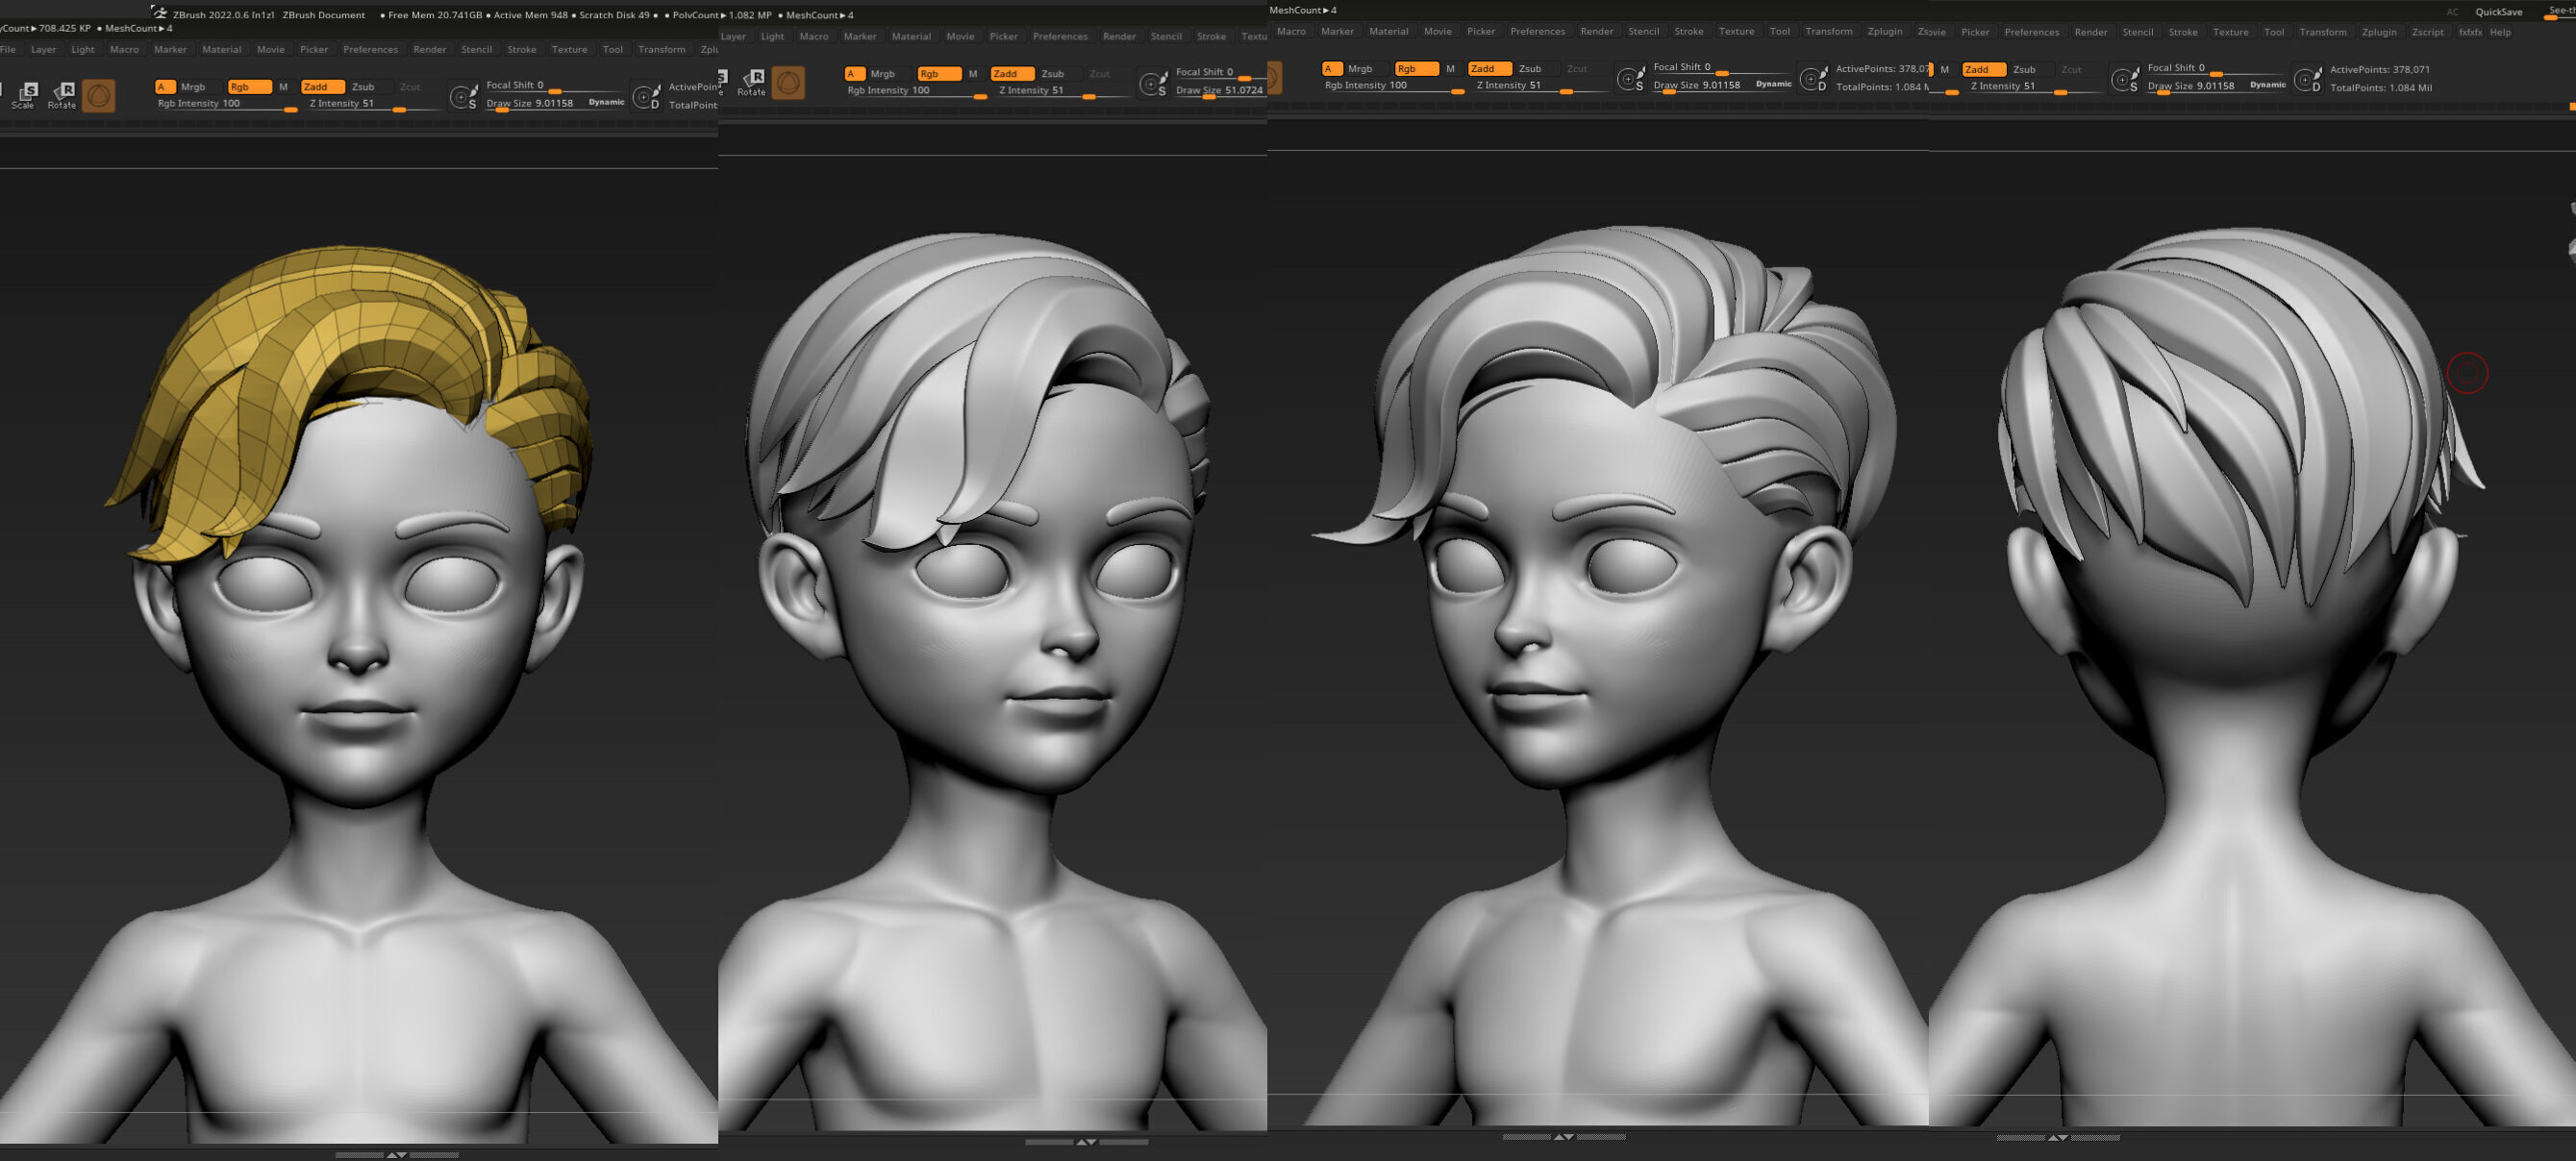Open the Help menu

pyautogui.click(x=2500, y=32)
